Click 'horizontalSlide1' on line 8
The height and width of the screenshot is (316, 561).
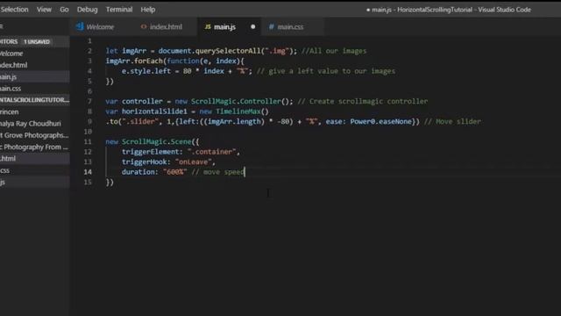(154, 111)
